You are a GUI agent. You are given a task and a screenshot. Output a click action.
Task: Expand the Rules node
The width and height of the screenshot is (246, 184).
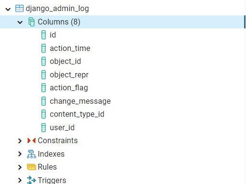pos(20,167)
